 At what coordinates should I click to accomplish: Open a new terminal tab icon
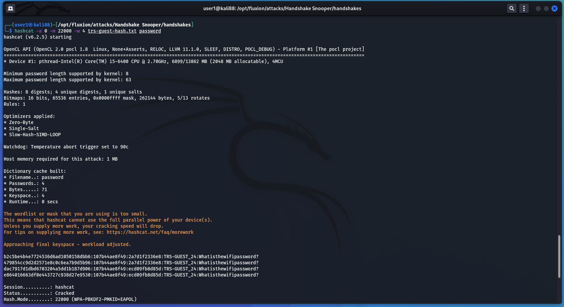pyautogui.click(x=11, y=8)
